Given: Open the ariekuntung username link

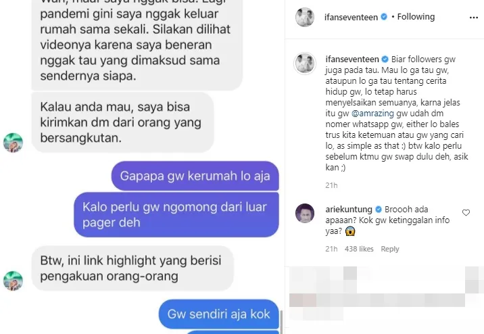Looking at the screenshot, I should click(349, 210).
